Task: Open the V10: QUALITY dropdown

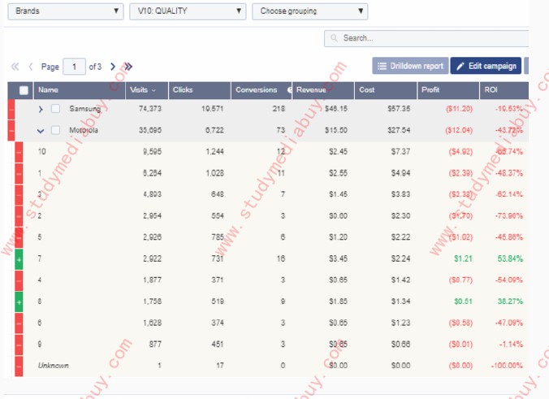Action: tap(188, 11)
